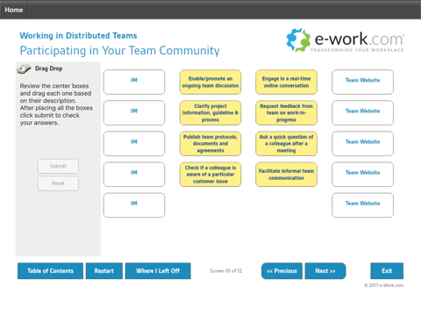Image resolution: width=421 pixels, height=316 pixels.
Task: Select the 'Request feedback from team on work-in-progress' card
Action: click(286, 113)
